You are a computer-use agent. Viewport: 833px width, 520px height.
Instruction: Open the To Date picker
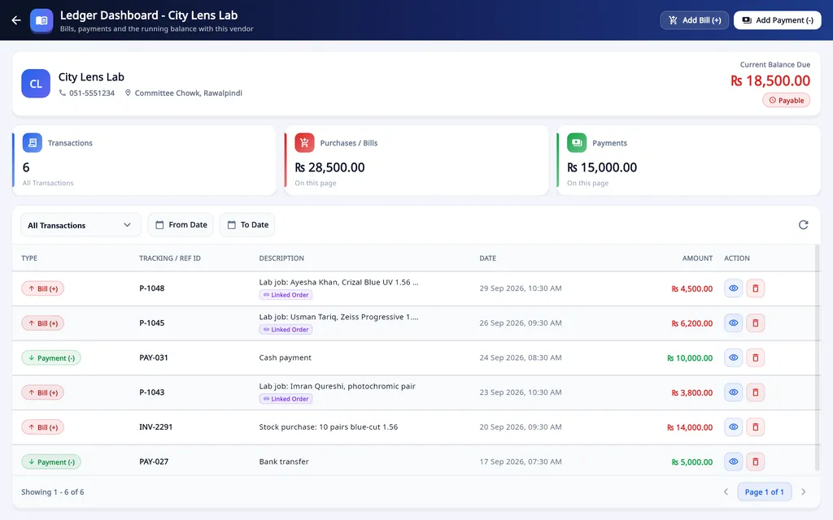(x=247, y=225)
